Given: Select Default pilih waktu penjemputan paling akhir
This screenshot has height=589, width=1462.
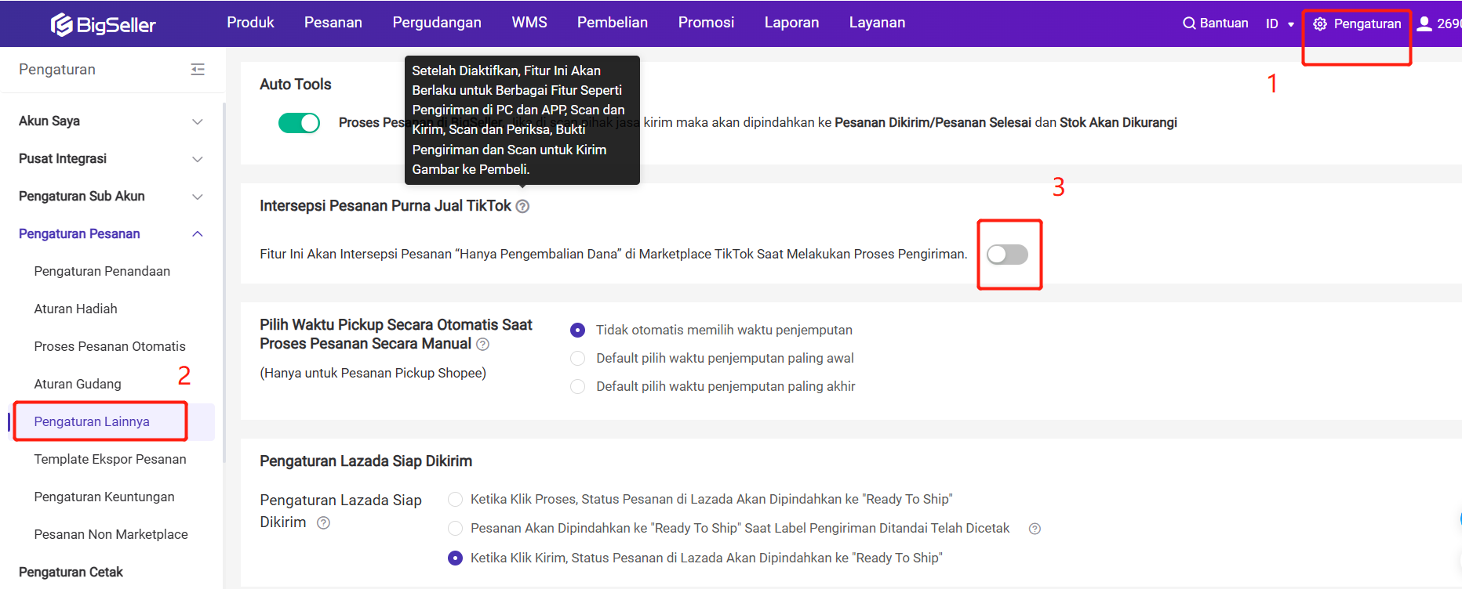Looking at the screenshot, I should [x=577, y=387].
